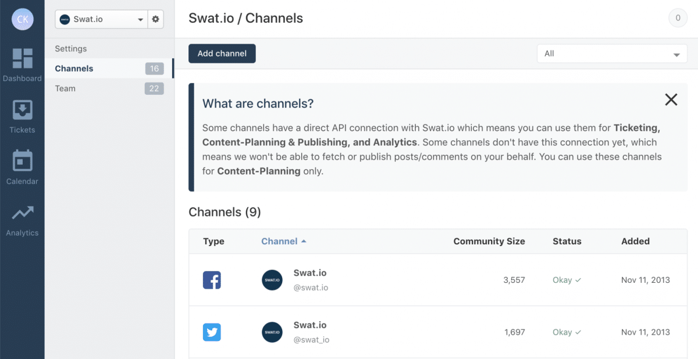Click the Channels count badge showing 16

tap(154, 69)
